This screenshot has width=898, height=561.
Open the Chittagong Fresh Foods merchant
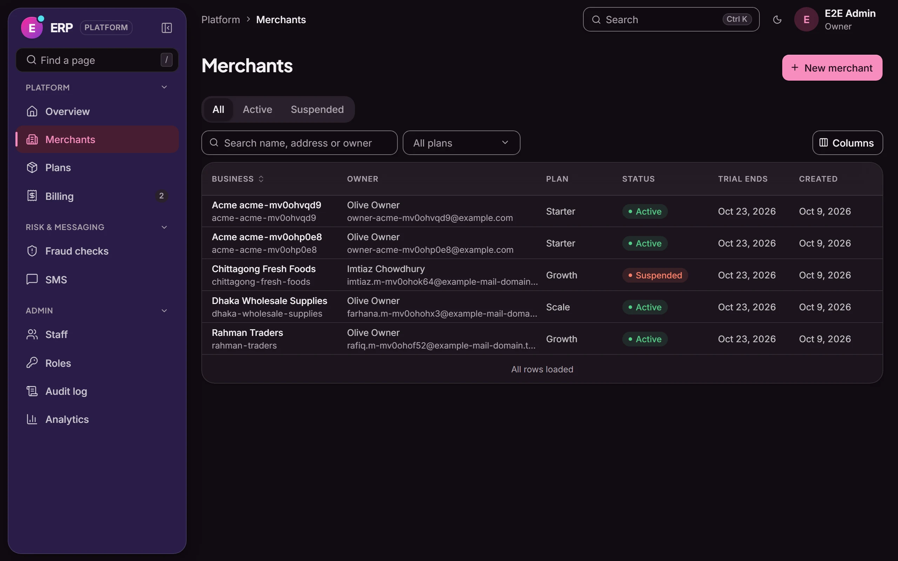(x=542, y=275)
